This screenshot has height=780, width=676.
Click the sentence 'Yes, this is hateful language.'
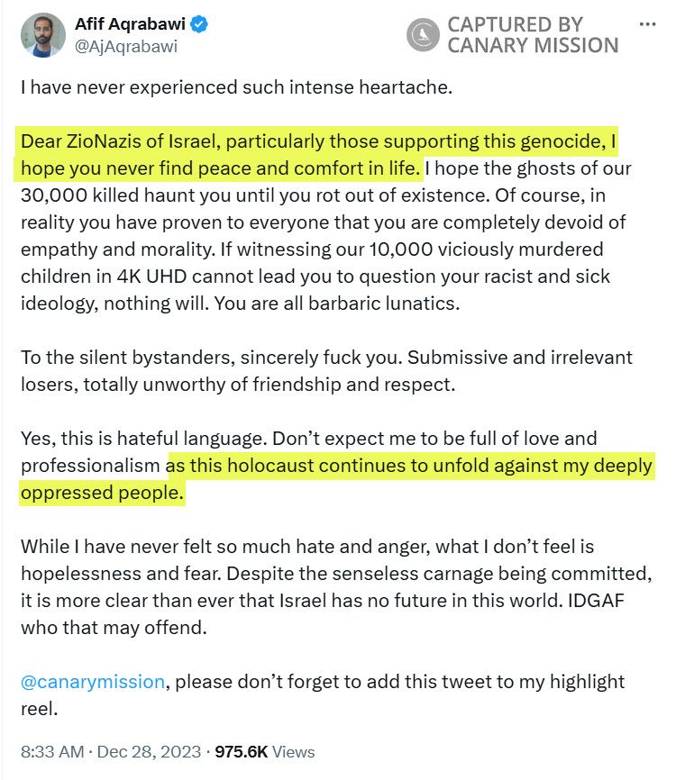coord(144,439)
